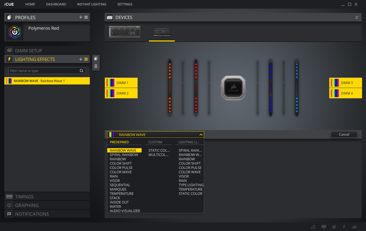Click the search magnifier icon in filter box
The image size is (366, 231).
click(82, 71)
